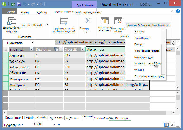Open the Disc mage name box dropdown
The image size is (183, 130).
(x=33, y=42)
